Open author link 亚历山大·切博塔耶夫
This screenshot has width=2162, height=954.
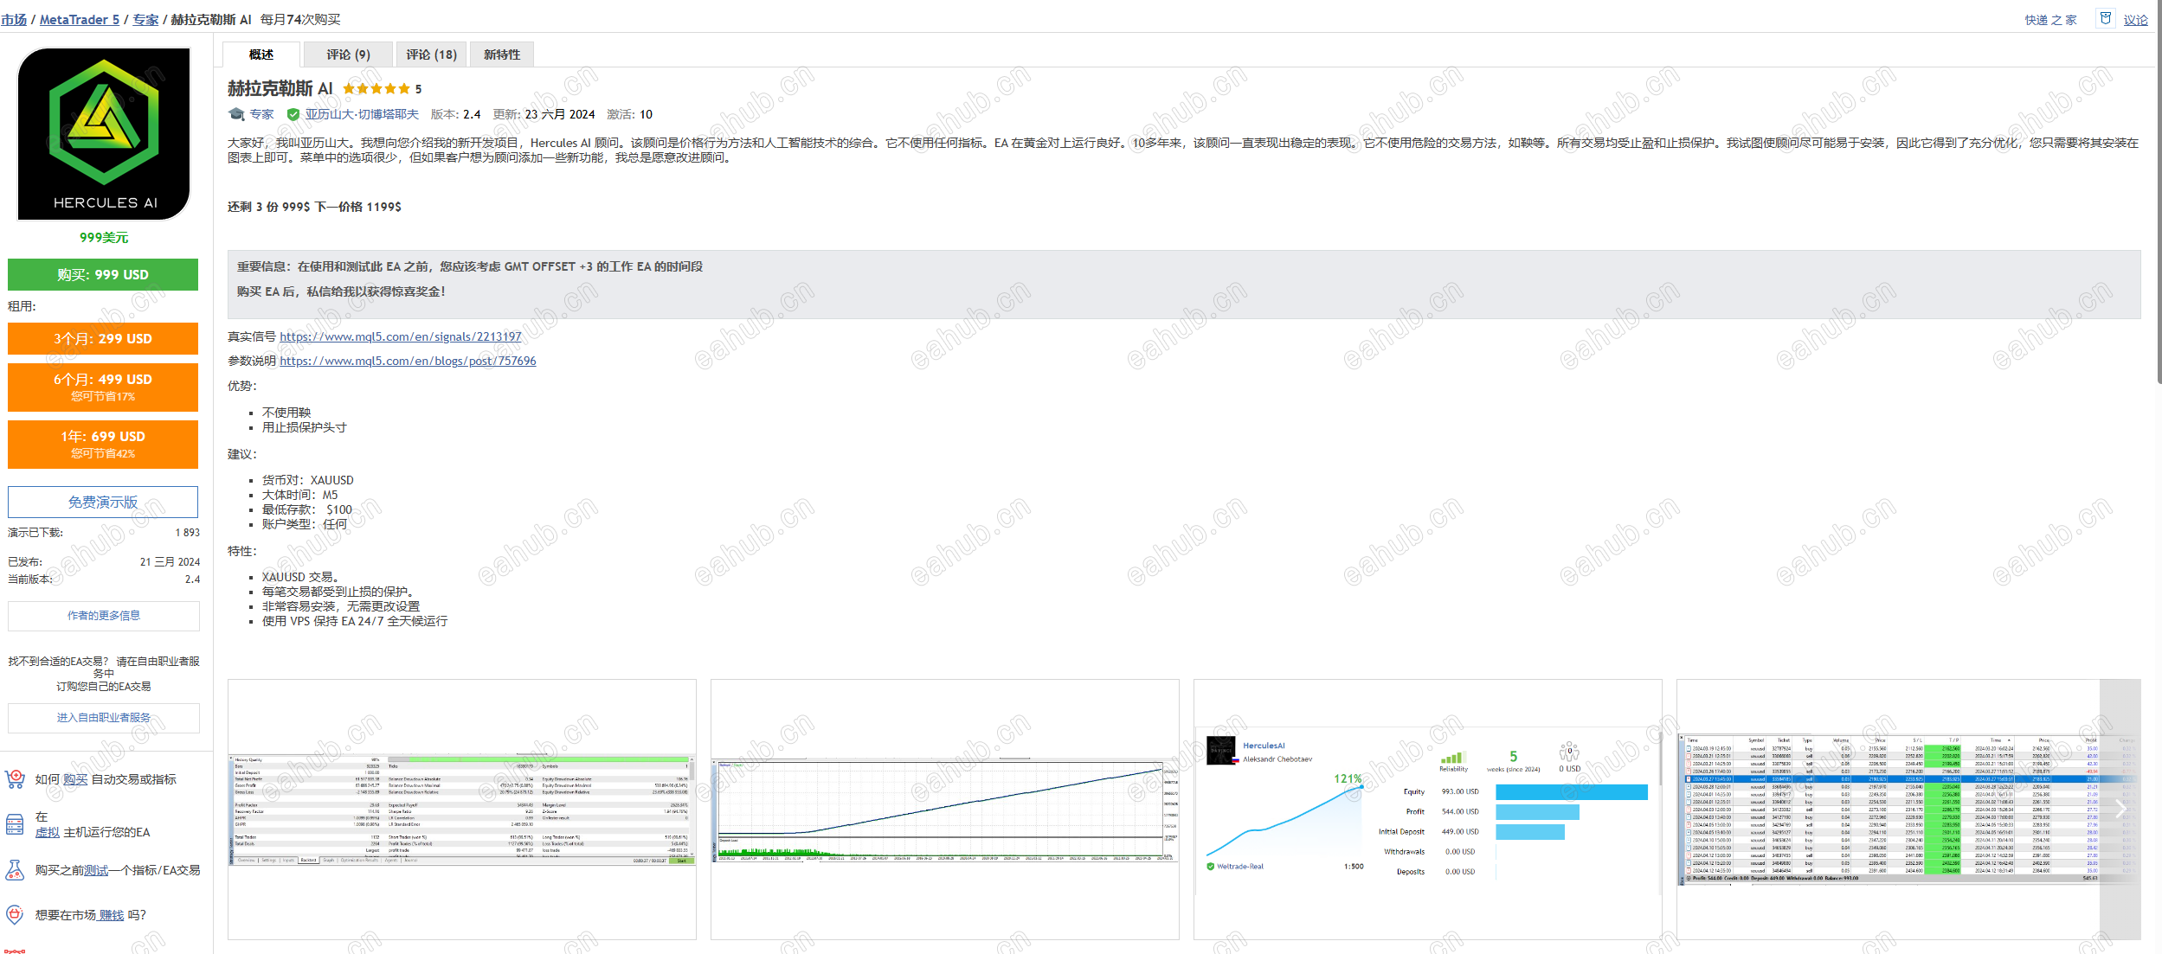point(361,114)
